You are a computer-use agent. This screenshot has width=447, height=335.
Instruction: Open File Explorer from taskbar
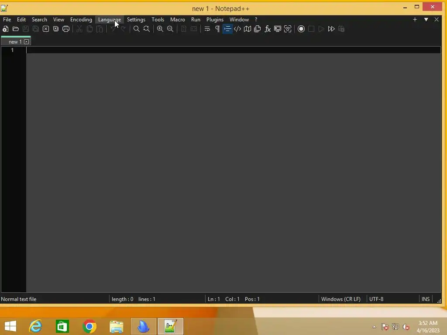[x=116, y=326]
